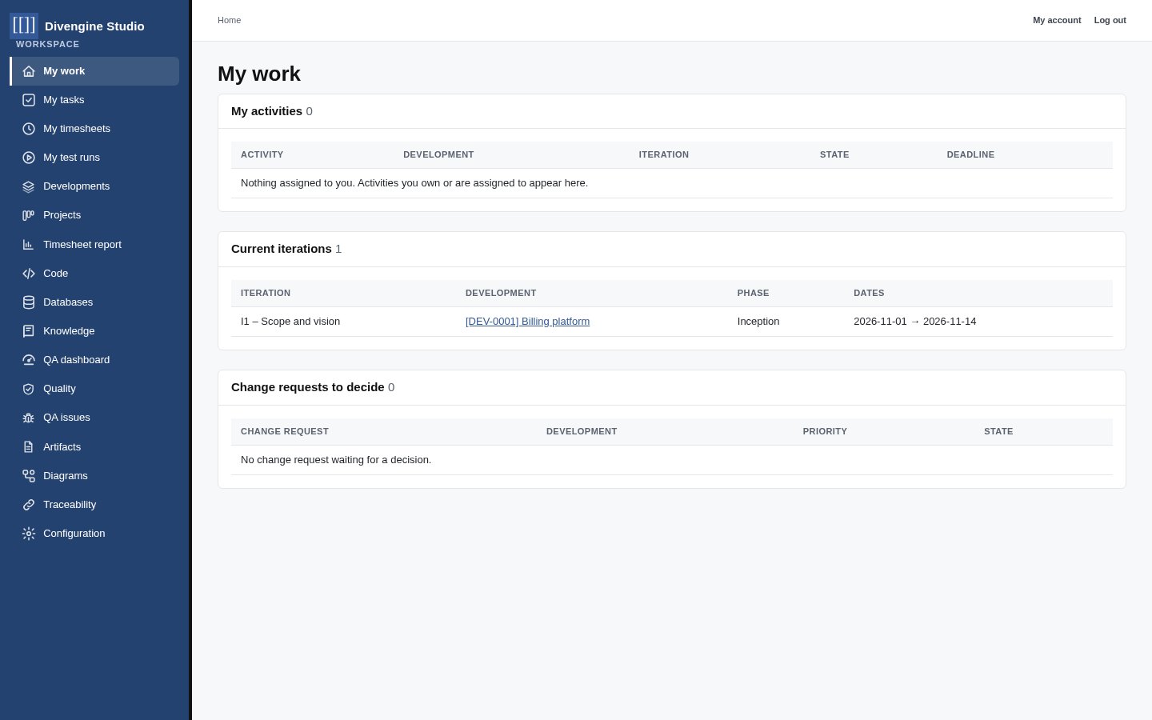Select QA issues in the sidebar
Viewport: 1152px width, 720px height.
click(94, 418)
